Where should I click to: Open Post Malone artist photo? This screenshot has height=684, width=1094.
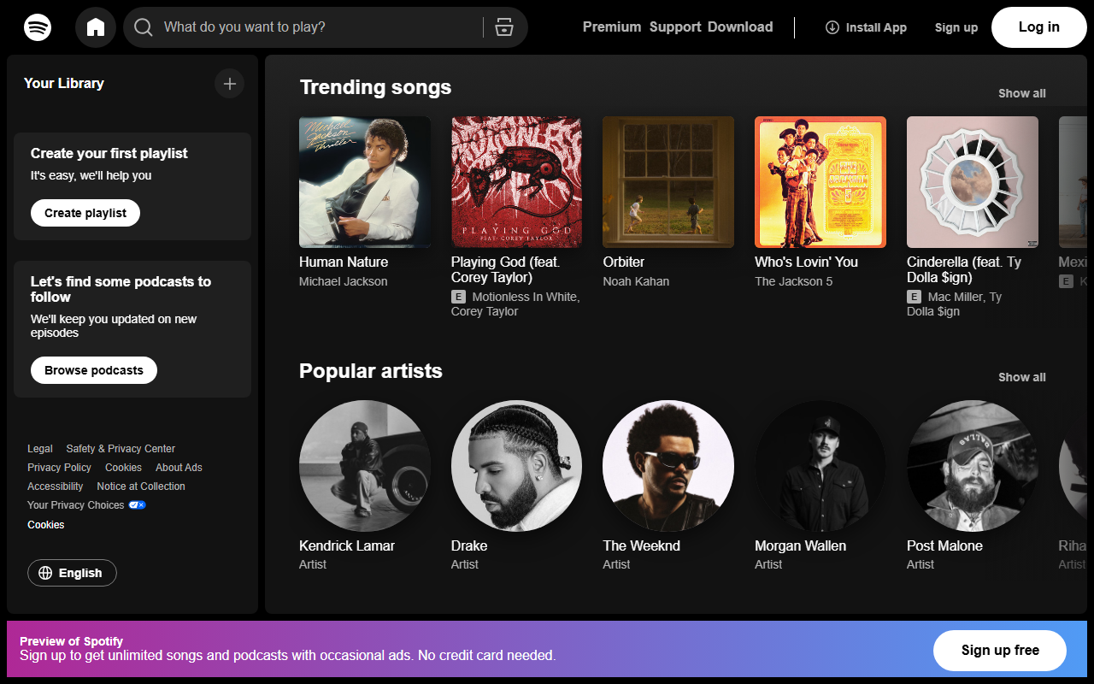point(973,466)
